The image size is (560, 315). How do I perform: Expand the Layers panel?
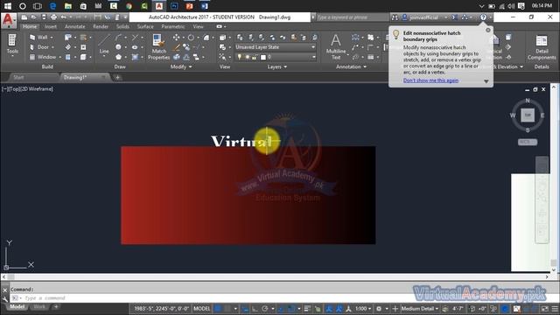pyautogui.click(x=277, y=66)
